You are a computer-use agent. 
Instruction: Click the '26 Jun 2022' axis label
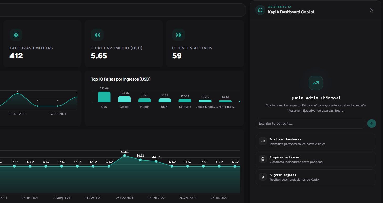click(219, 198)
